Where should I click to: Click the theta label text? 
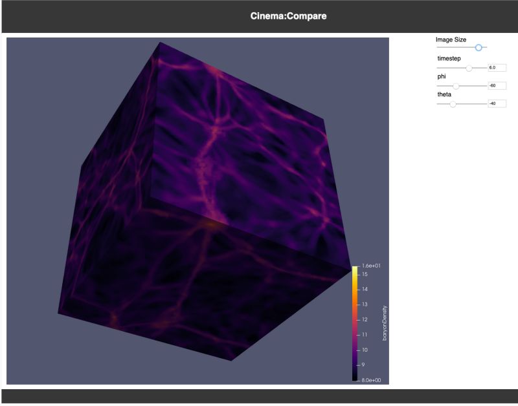tap(444, 94)
